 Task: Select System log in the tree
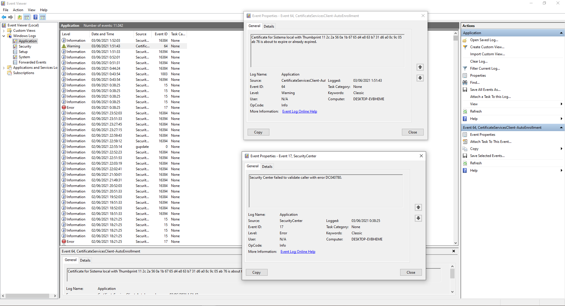(24, 57)
